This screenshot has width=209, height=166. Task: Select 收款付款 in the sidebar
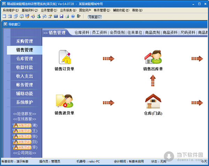pyautogui.click(x=24, y=67)
